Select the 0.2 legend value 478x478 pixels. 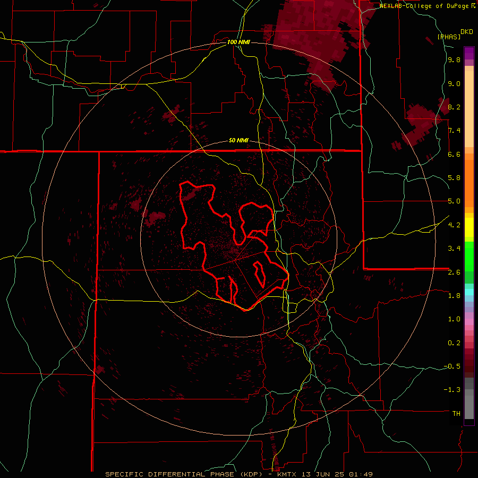[x=454, y=343]
